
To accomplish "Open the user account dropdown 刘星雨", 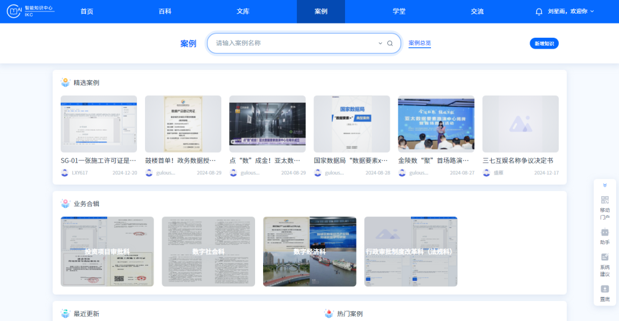I will coord(570,11).
